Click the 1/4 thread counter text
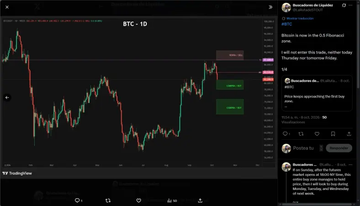 coord(284,69)
